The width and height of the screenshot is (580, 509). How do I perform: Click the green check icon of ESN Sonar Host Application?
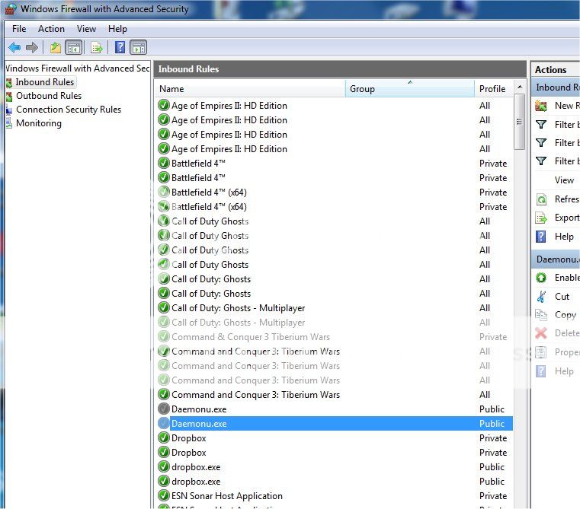tap(164, 496)
